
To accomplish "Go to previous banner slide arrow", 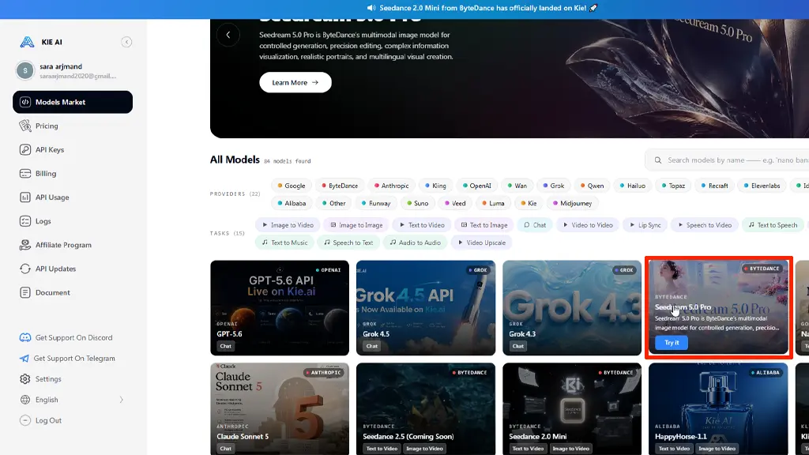I will click(x=228, y=35).
